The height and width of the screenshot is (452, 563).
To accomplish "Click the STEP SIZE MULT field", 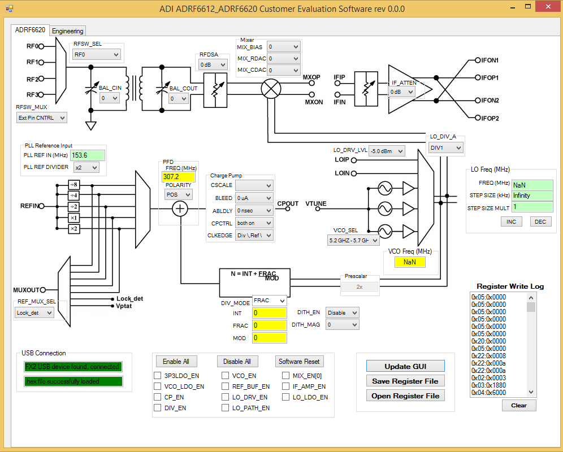I will pos(532,207).
